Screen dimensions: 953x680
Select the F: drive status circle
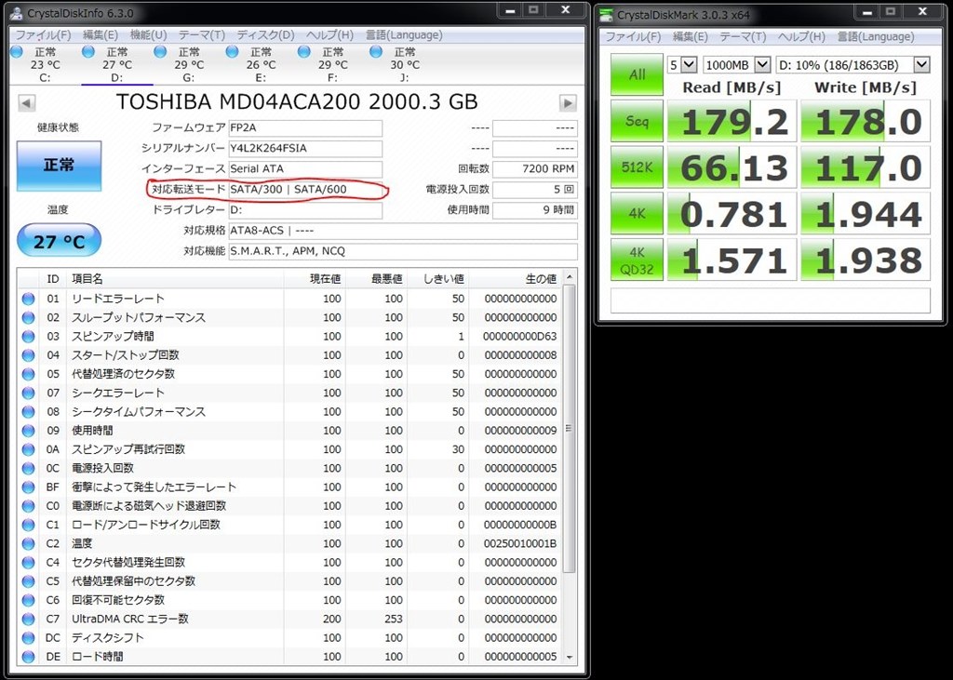[x=304, y=52]
